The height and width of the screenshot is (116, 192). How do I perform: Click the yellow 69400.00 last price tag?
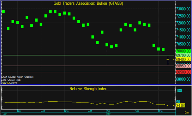[183, 60]
